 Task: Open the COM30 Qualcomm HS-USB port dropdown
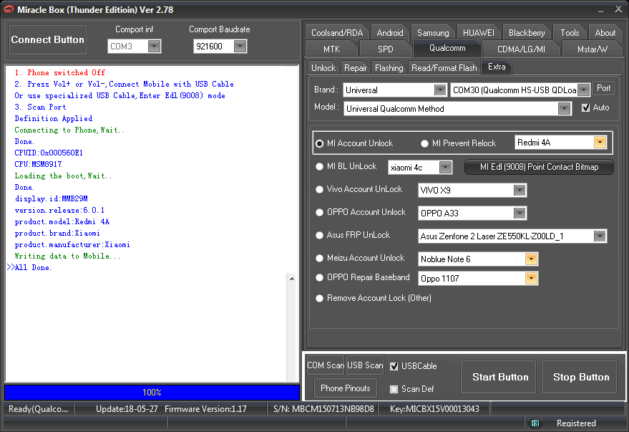coord(584,90)
